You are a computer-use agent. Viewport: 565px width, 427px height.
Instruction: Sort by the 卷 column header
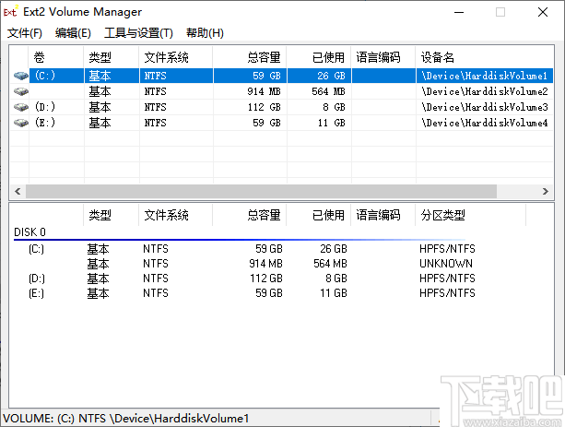tap(56, 57)
